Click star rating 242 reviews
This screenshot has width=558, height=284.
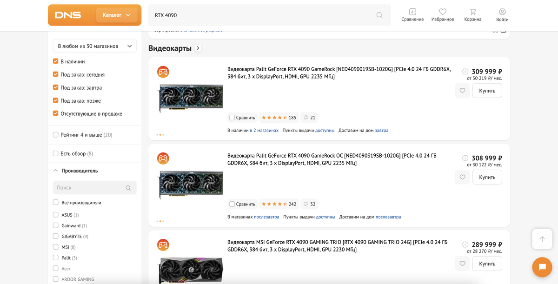(279, 204)
